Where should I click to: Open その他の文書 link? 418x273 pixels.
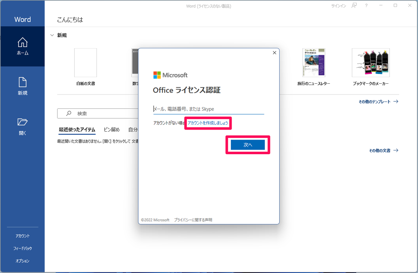(x=384, y=151)
